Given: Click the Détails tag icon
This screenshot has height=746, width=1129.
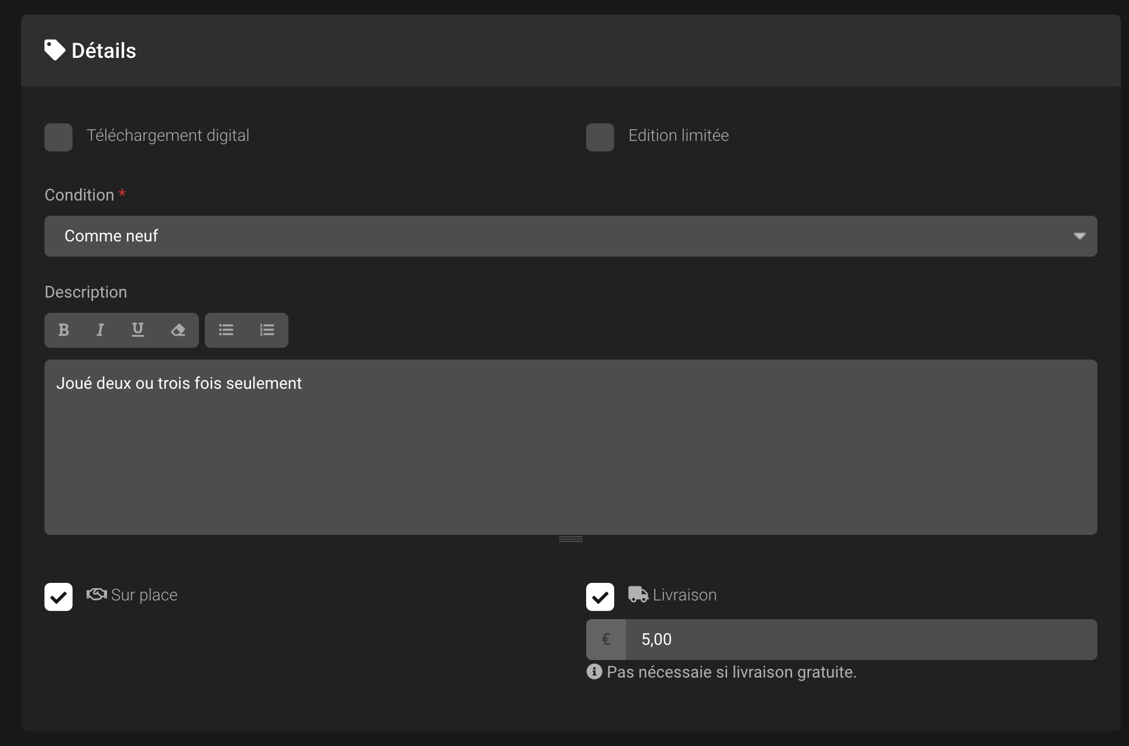Looking at the screenshot, I should pos(55,50).
